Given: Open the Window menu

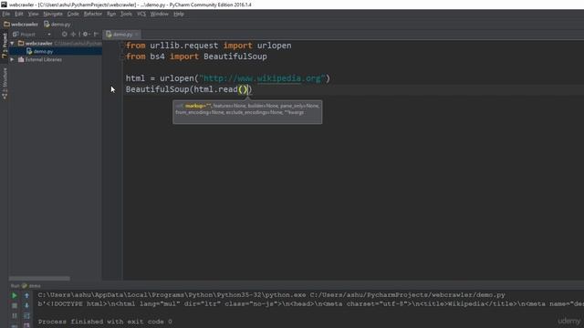Looking at the screenshot, I should [x=160, y=14].
